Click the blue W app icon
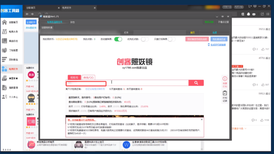The height and width of the screenshot is (154, 274). 126,145
